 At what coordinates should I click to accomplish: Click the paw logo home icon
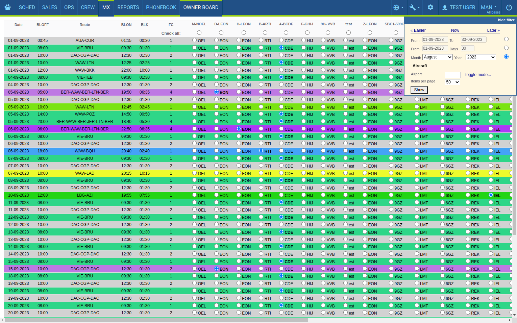[7, 7]
